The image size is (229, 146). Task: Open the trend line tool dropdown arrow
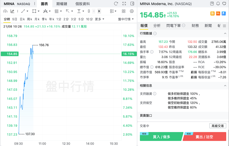coord(27,11)
